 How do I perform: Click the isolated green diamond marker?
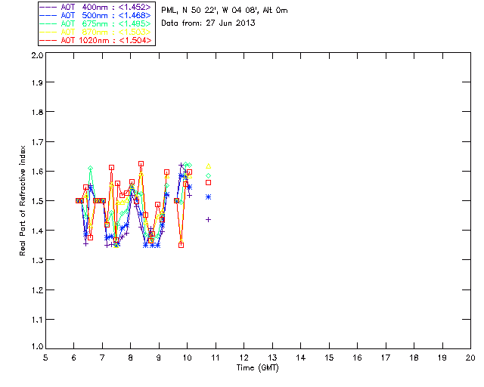coord(209,175)
